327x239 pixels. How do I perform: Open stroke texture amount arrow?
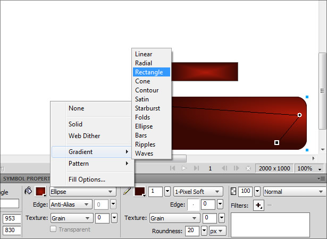222,218
